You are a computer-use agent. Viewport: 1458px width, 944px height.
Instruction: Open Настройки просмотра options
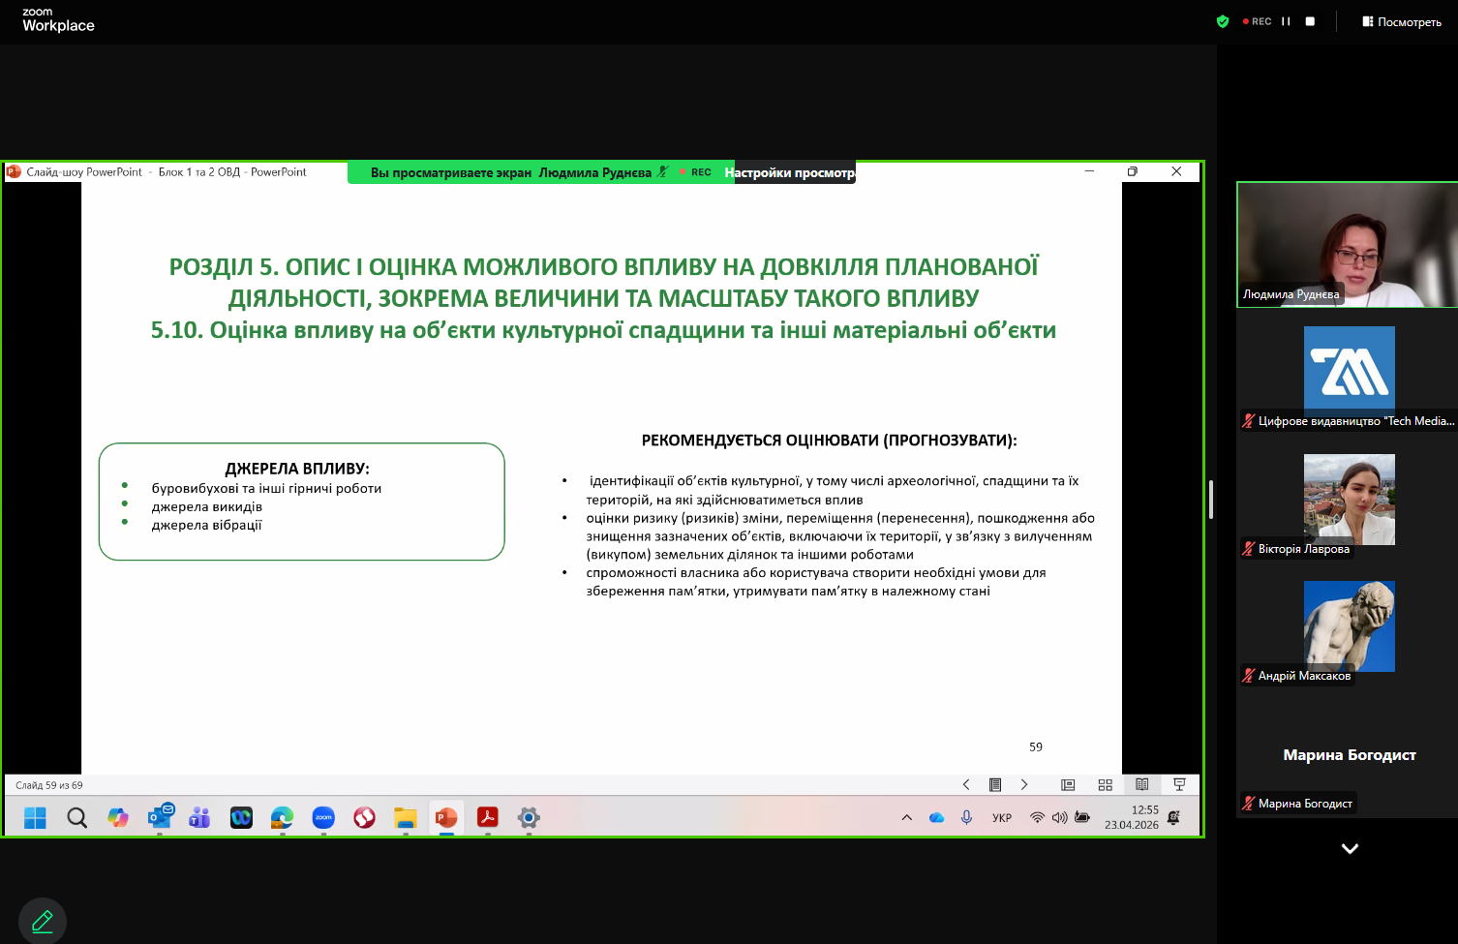pos(792,172)
